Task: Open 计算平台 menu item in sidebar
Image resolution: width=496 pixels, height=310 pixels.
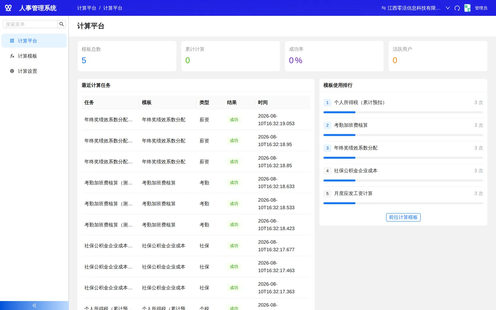Action: tap(34, 41)
